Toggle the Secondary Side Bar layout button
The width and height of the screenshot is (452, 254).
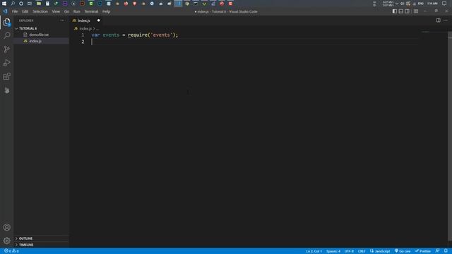pyautogui.click(x=407, y=11)
